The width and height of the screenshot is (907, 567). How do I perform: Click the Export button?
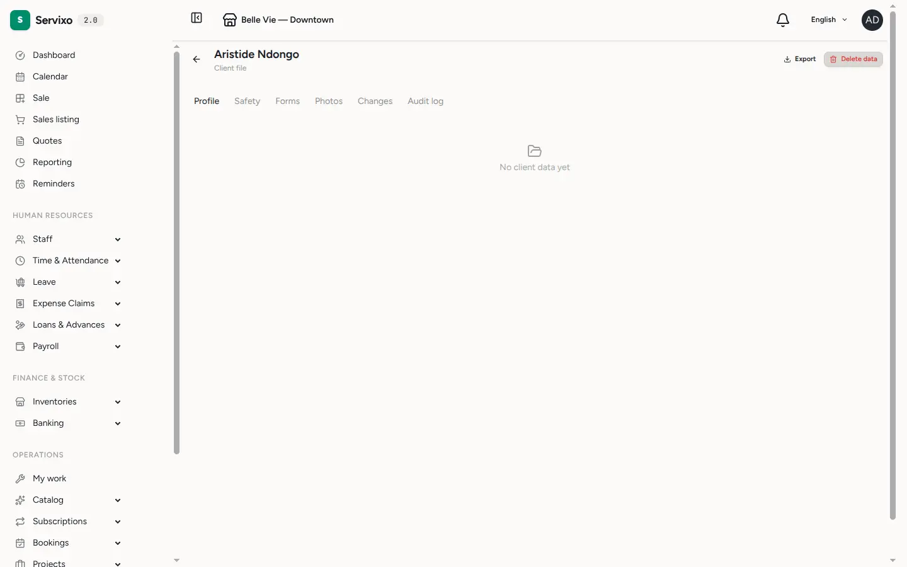(x=800, y=59)
